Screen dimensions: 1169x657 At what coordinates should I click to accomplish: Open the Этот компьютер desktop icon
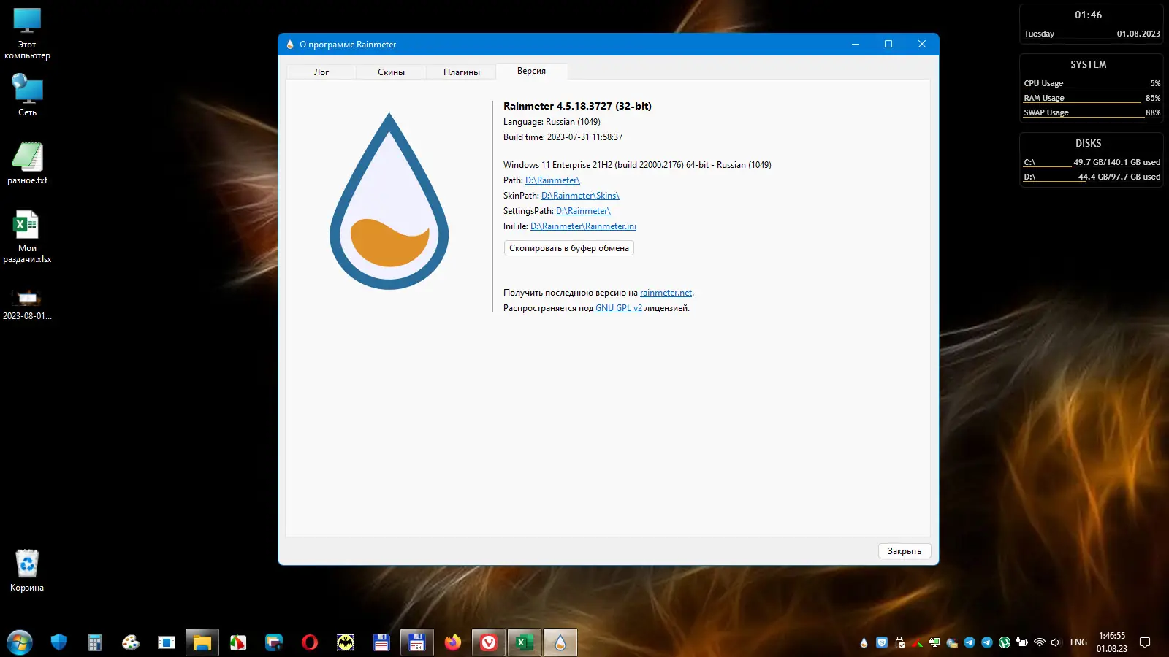27,34
